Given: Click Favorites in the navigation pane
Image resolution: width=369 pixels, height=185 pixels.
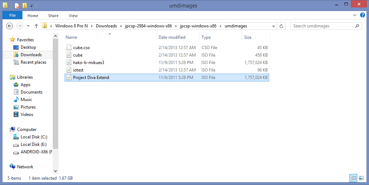Looking at the screenshot, I should tap(25, 40).
